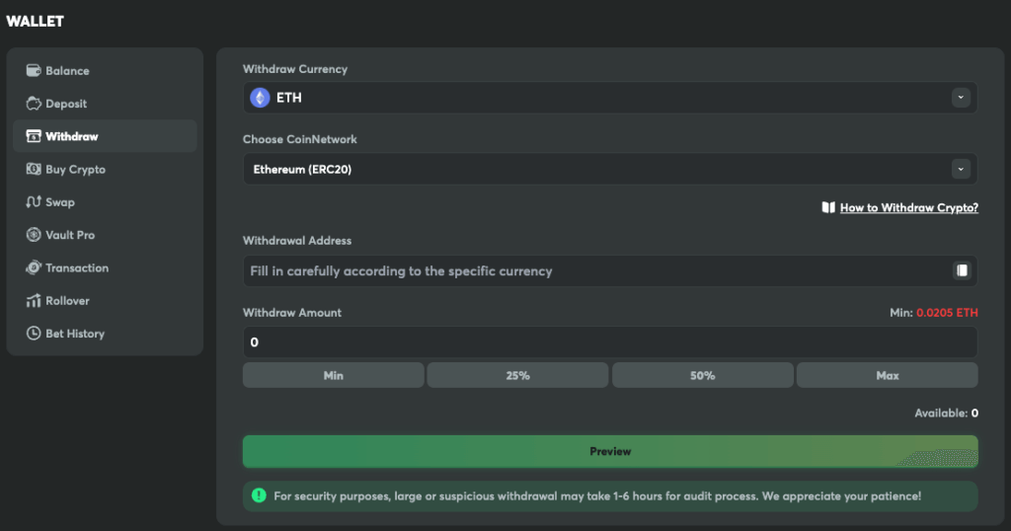1011x531 pixels.
Task: Click the Swap arrows icon
Action: pyautogui.click(x=34, y=202)
